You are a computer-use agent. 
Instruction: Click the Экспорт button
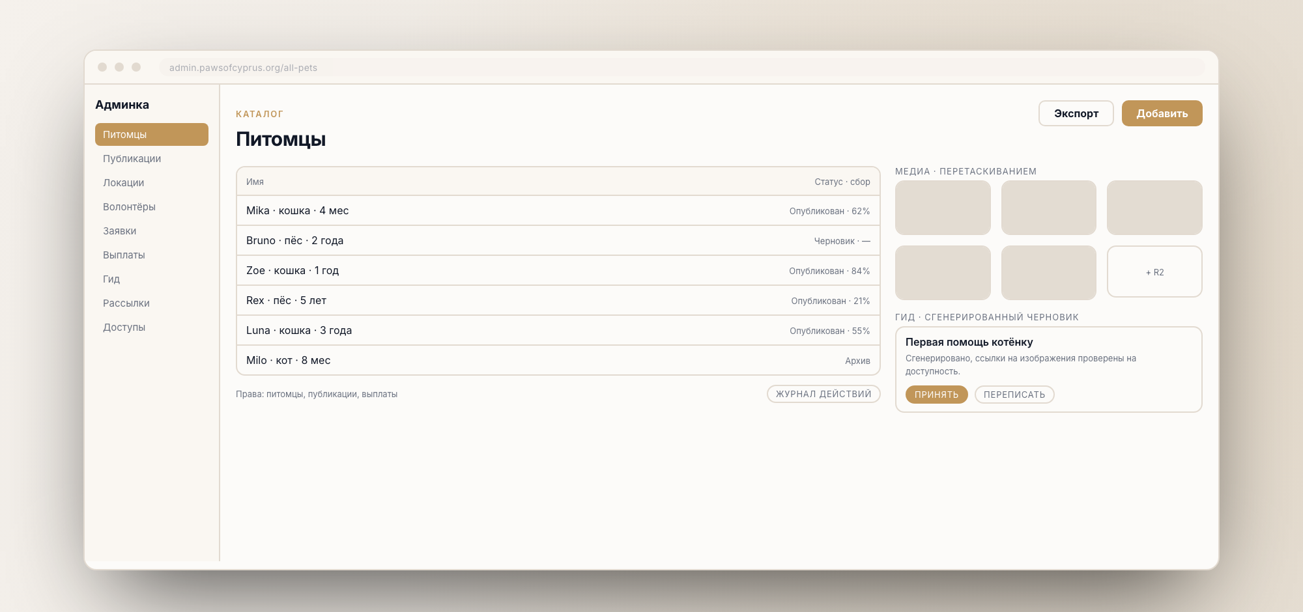(x=1076, y=113)
